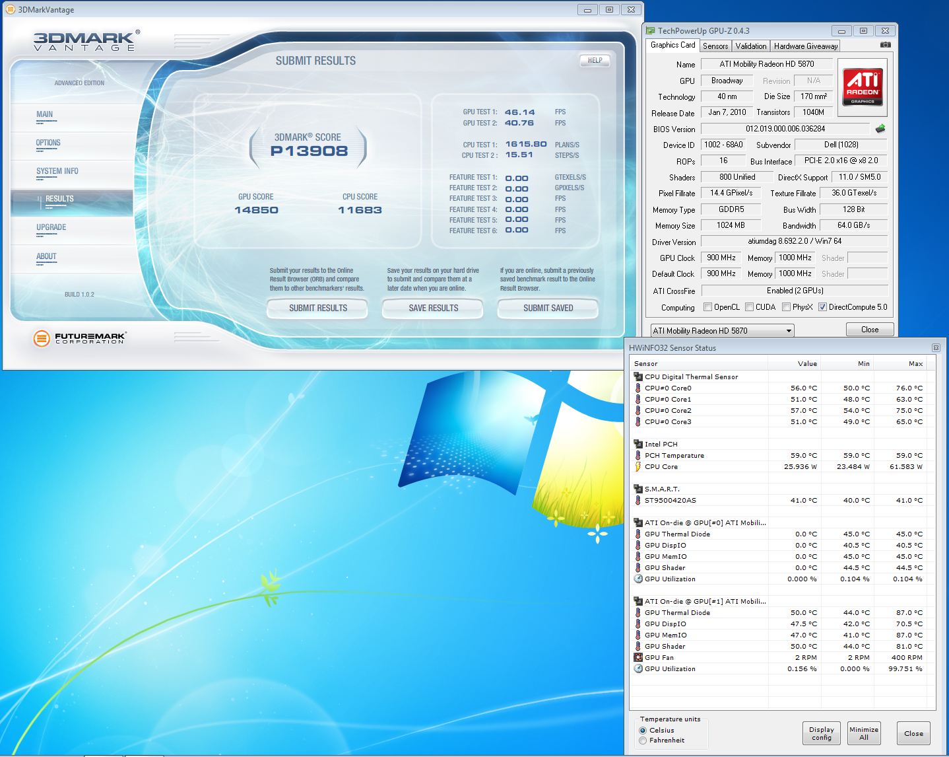Click the Min column header in HWiNFO32
The height and width of the screenshot is (757, 949).
[x=848, y=363]
